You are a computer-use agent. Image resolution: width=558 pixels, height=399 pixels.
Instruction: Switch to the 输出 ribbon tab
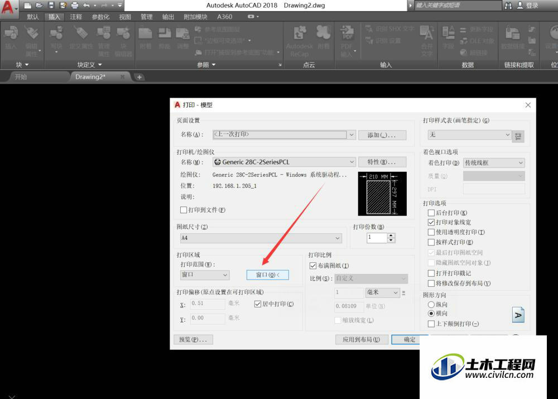pos(168,17)
